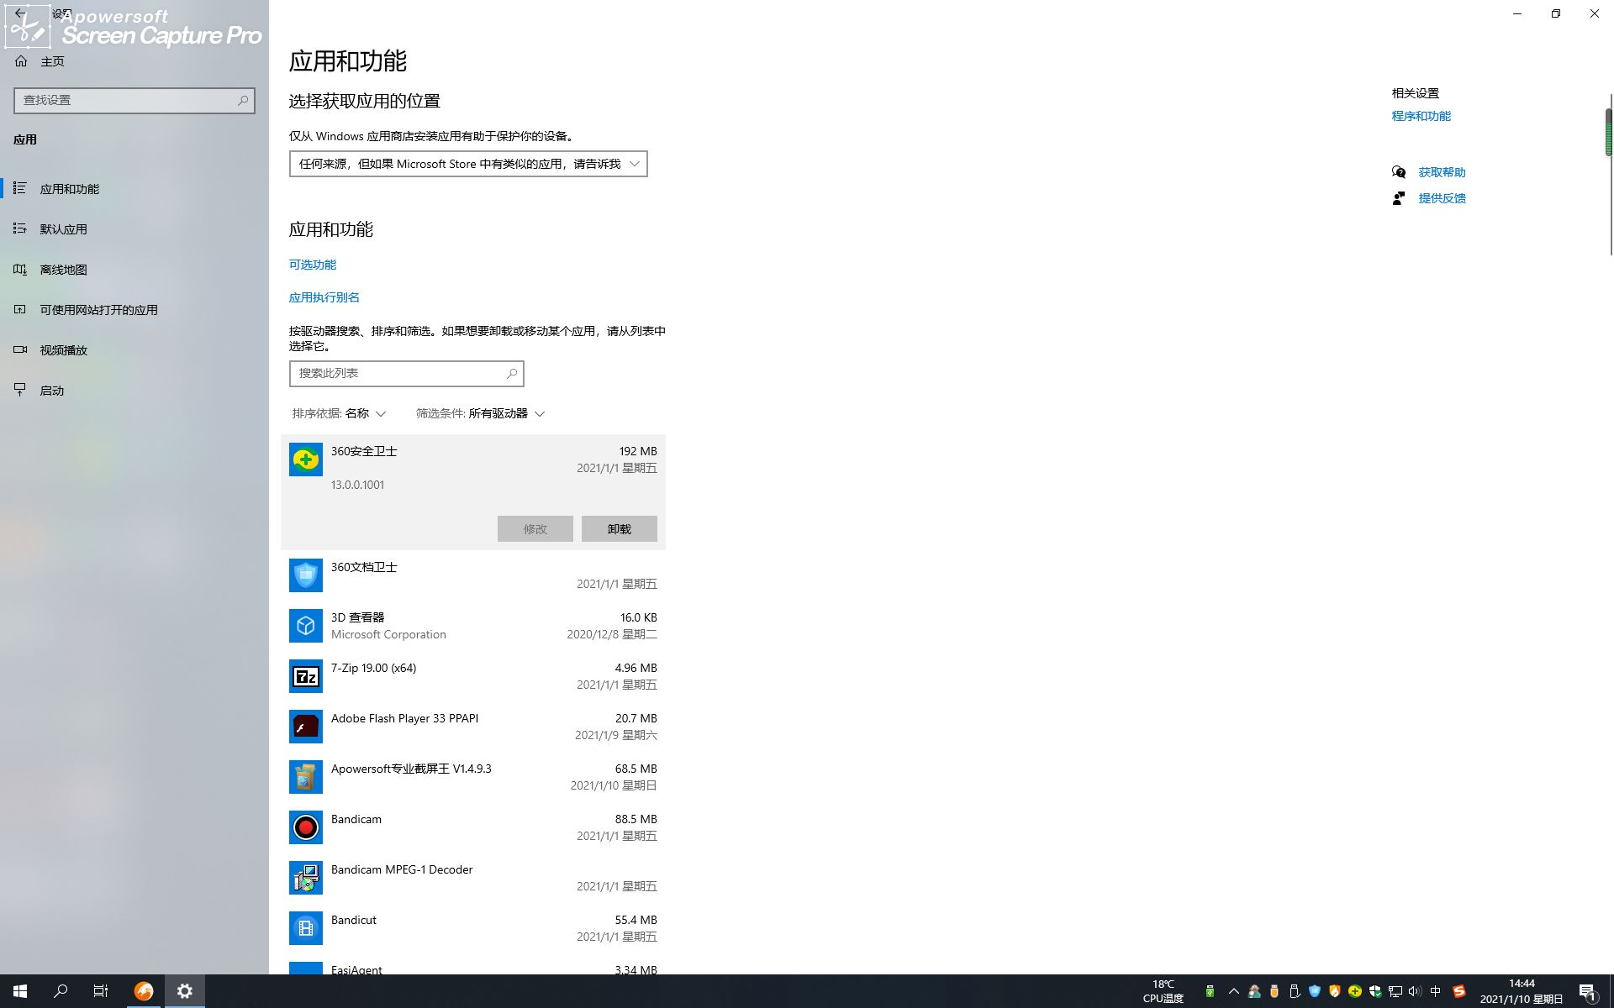Select the 7-Zip app icon

tap(305, 676)
